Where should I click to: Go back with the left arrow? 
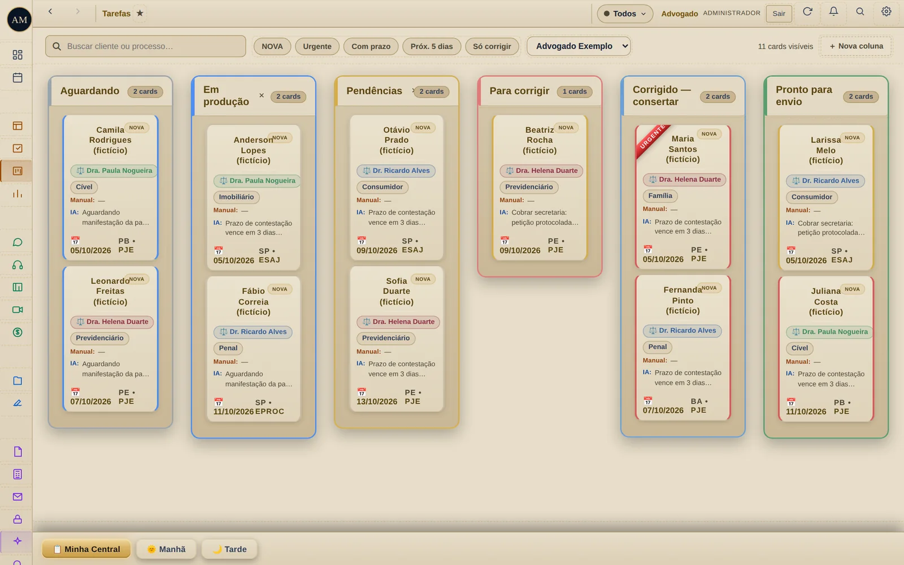coord(50,11)
